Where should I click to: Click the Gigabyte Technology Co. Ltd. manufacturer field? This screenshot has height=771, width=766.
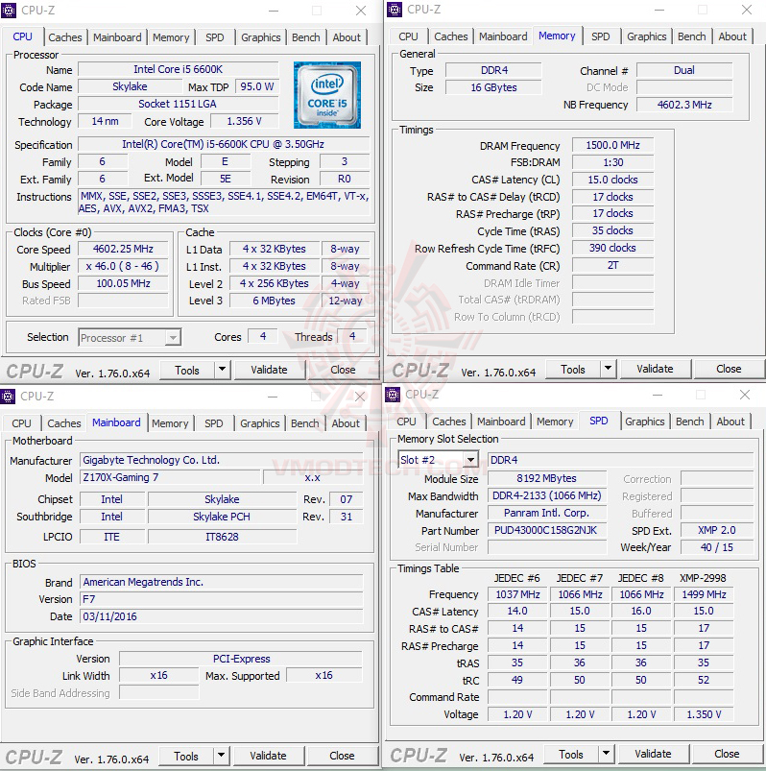click(221, 460)
